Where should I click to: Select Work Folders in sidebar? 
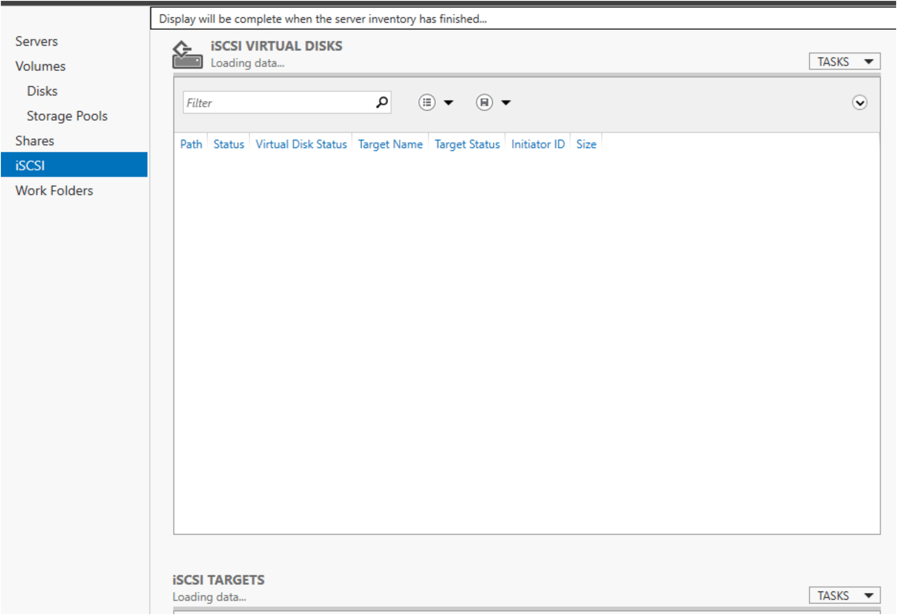click(54, 191)
